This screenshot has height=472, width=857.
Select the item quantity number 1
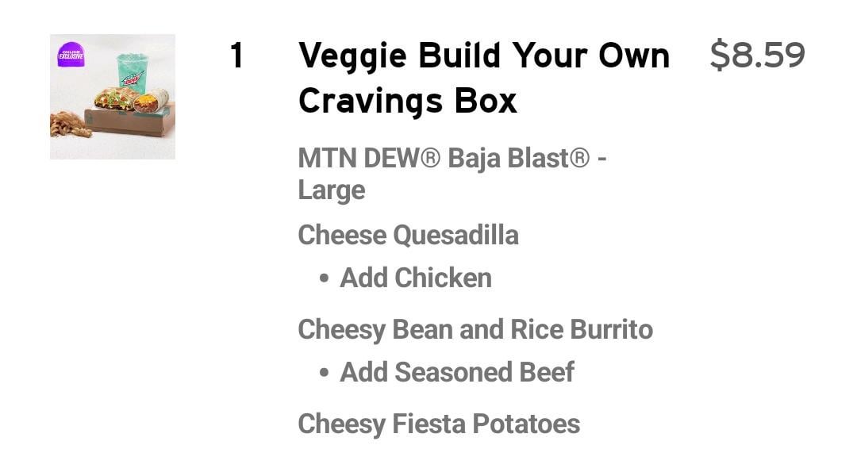[236, 56]
